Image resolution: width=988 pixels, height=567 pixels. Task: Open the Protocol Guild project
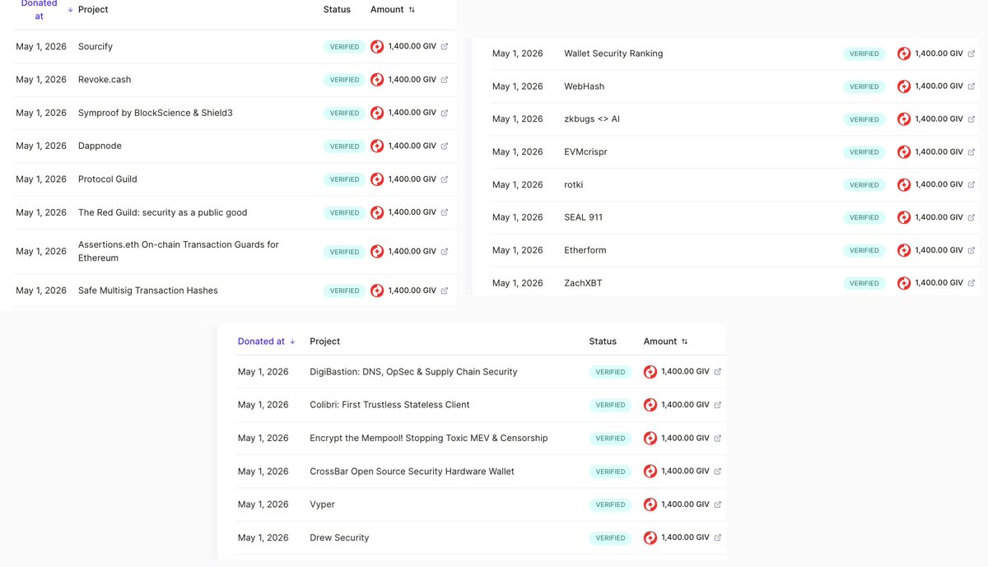click(108, 179)
